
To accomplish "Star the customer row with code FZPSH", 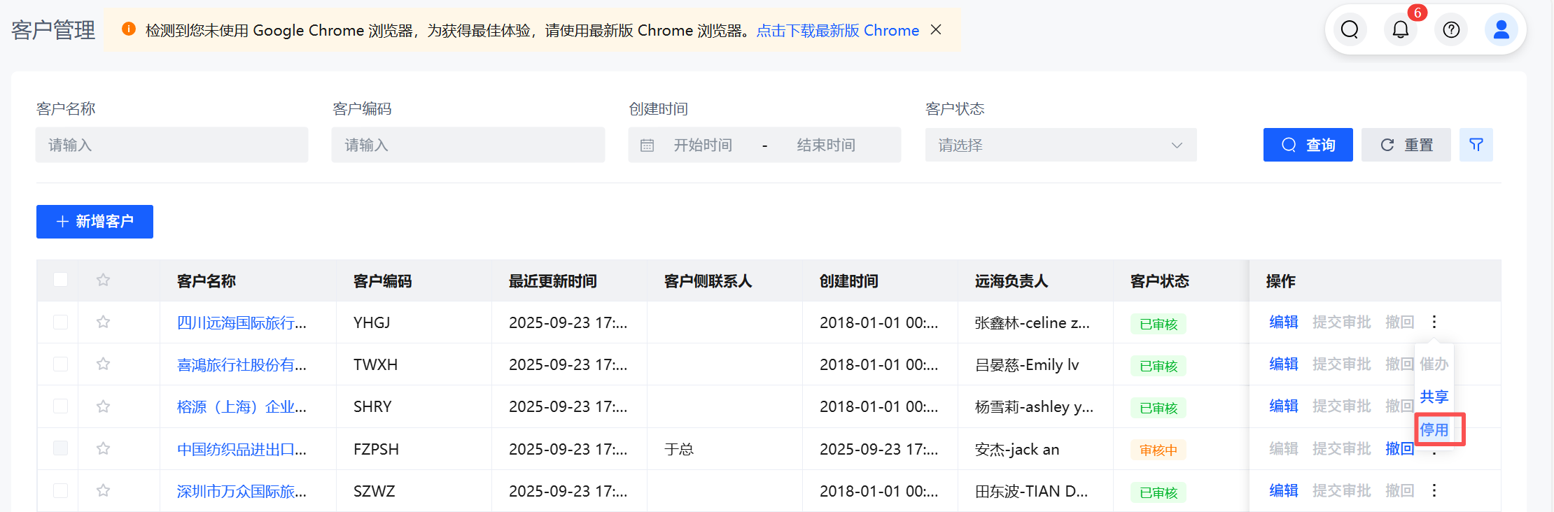I will coord(104,448).
